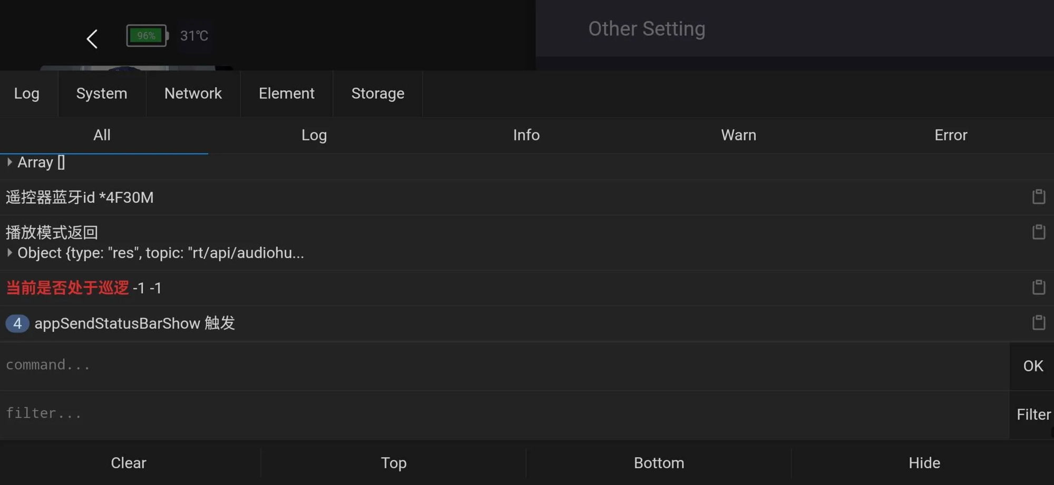Expand the Object {type: "res"} entry
Image resolution: width=1054 pixels, height=485 pixels.
10,253
